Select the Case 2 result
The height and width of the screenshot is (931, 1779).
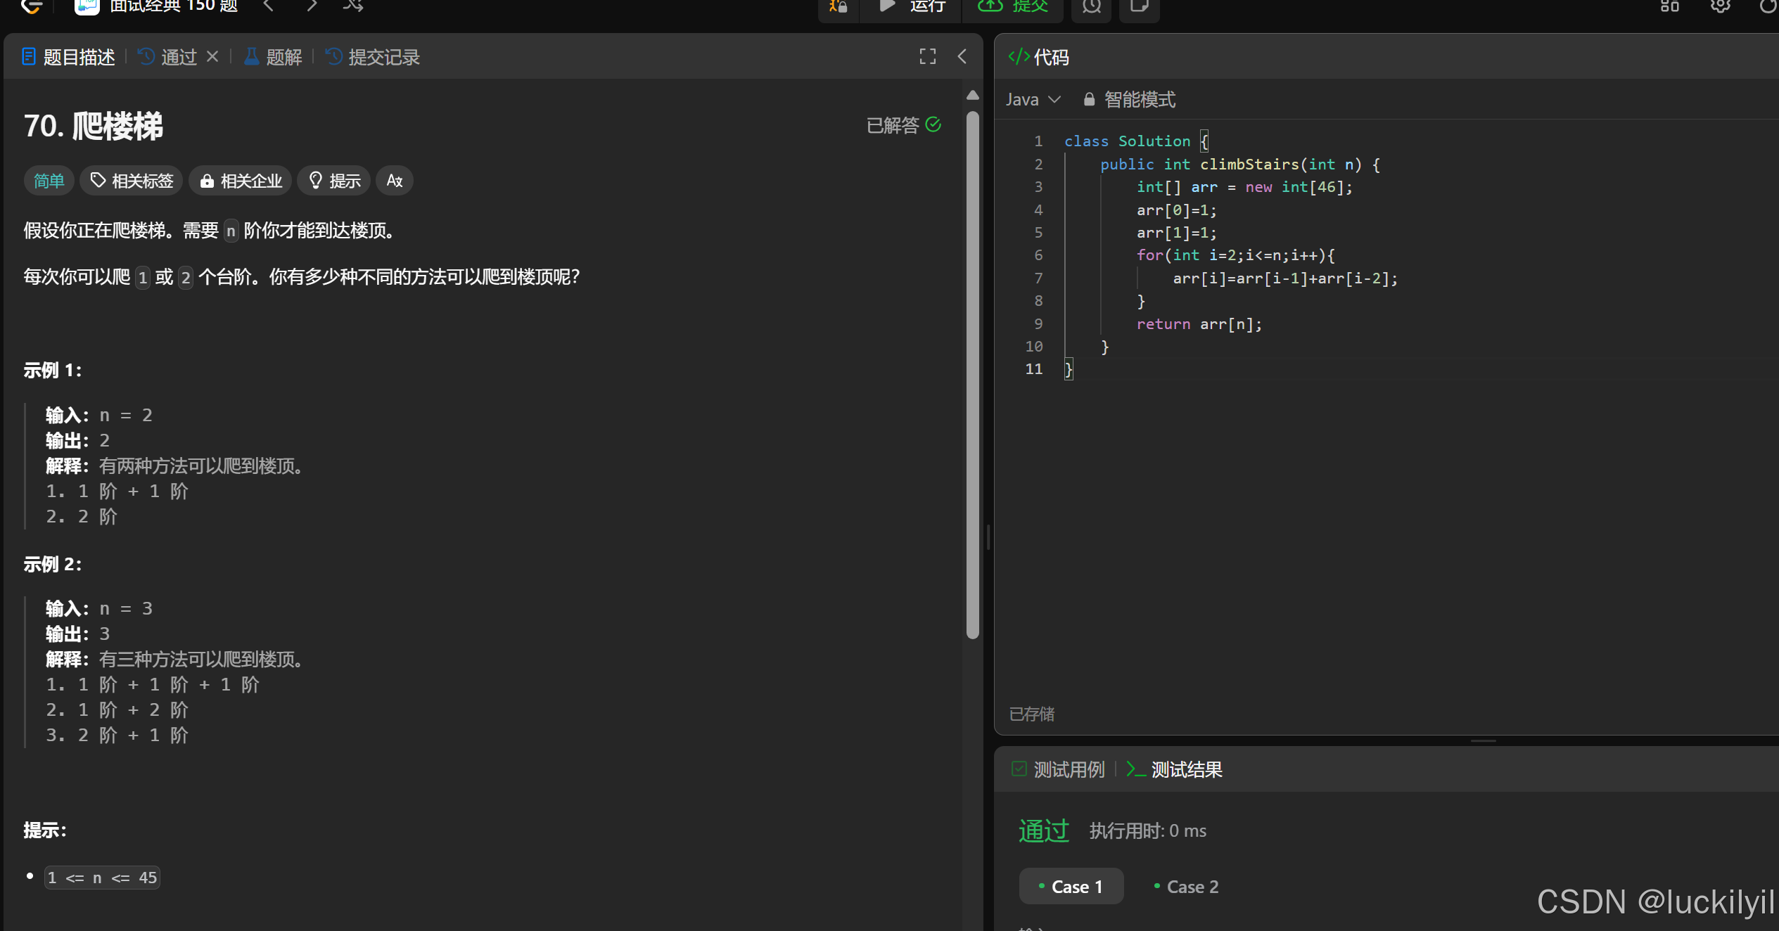(1187, 887)
